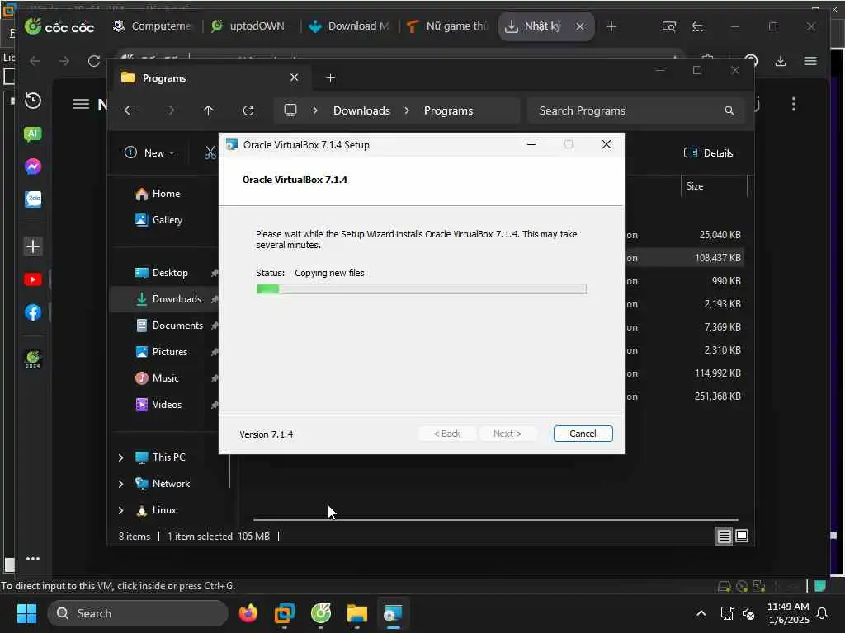Open VMware Workstation from the taskbar

pyautogui.click(x=285, y=613)
